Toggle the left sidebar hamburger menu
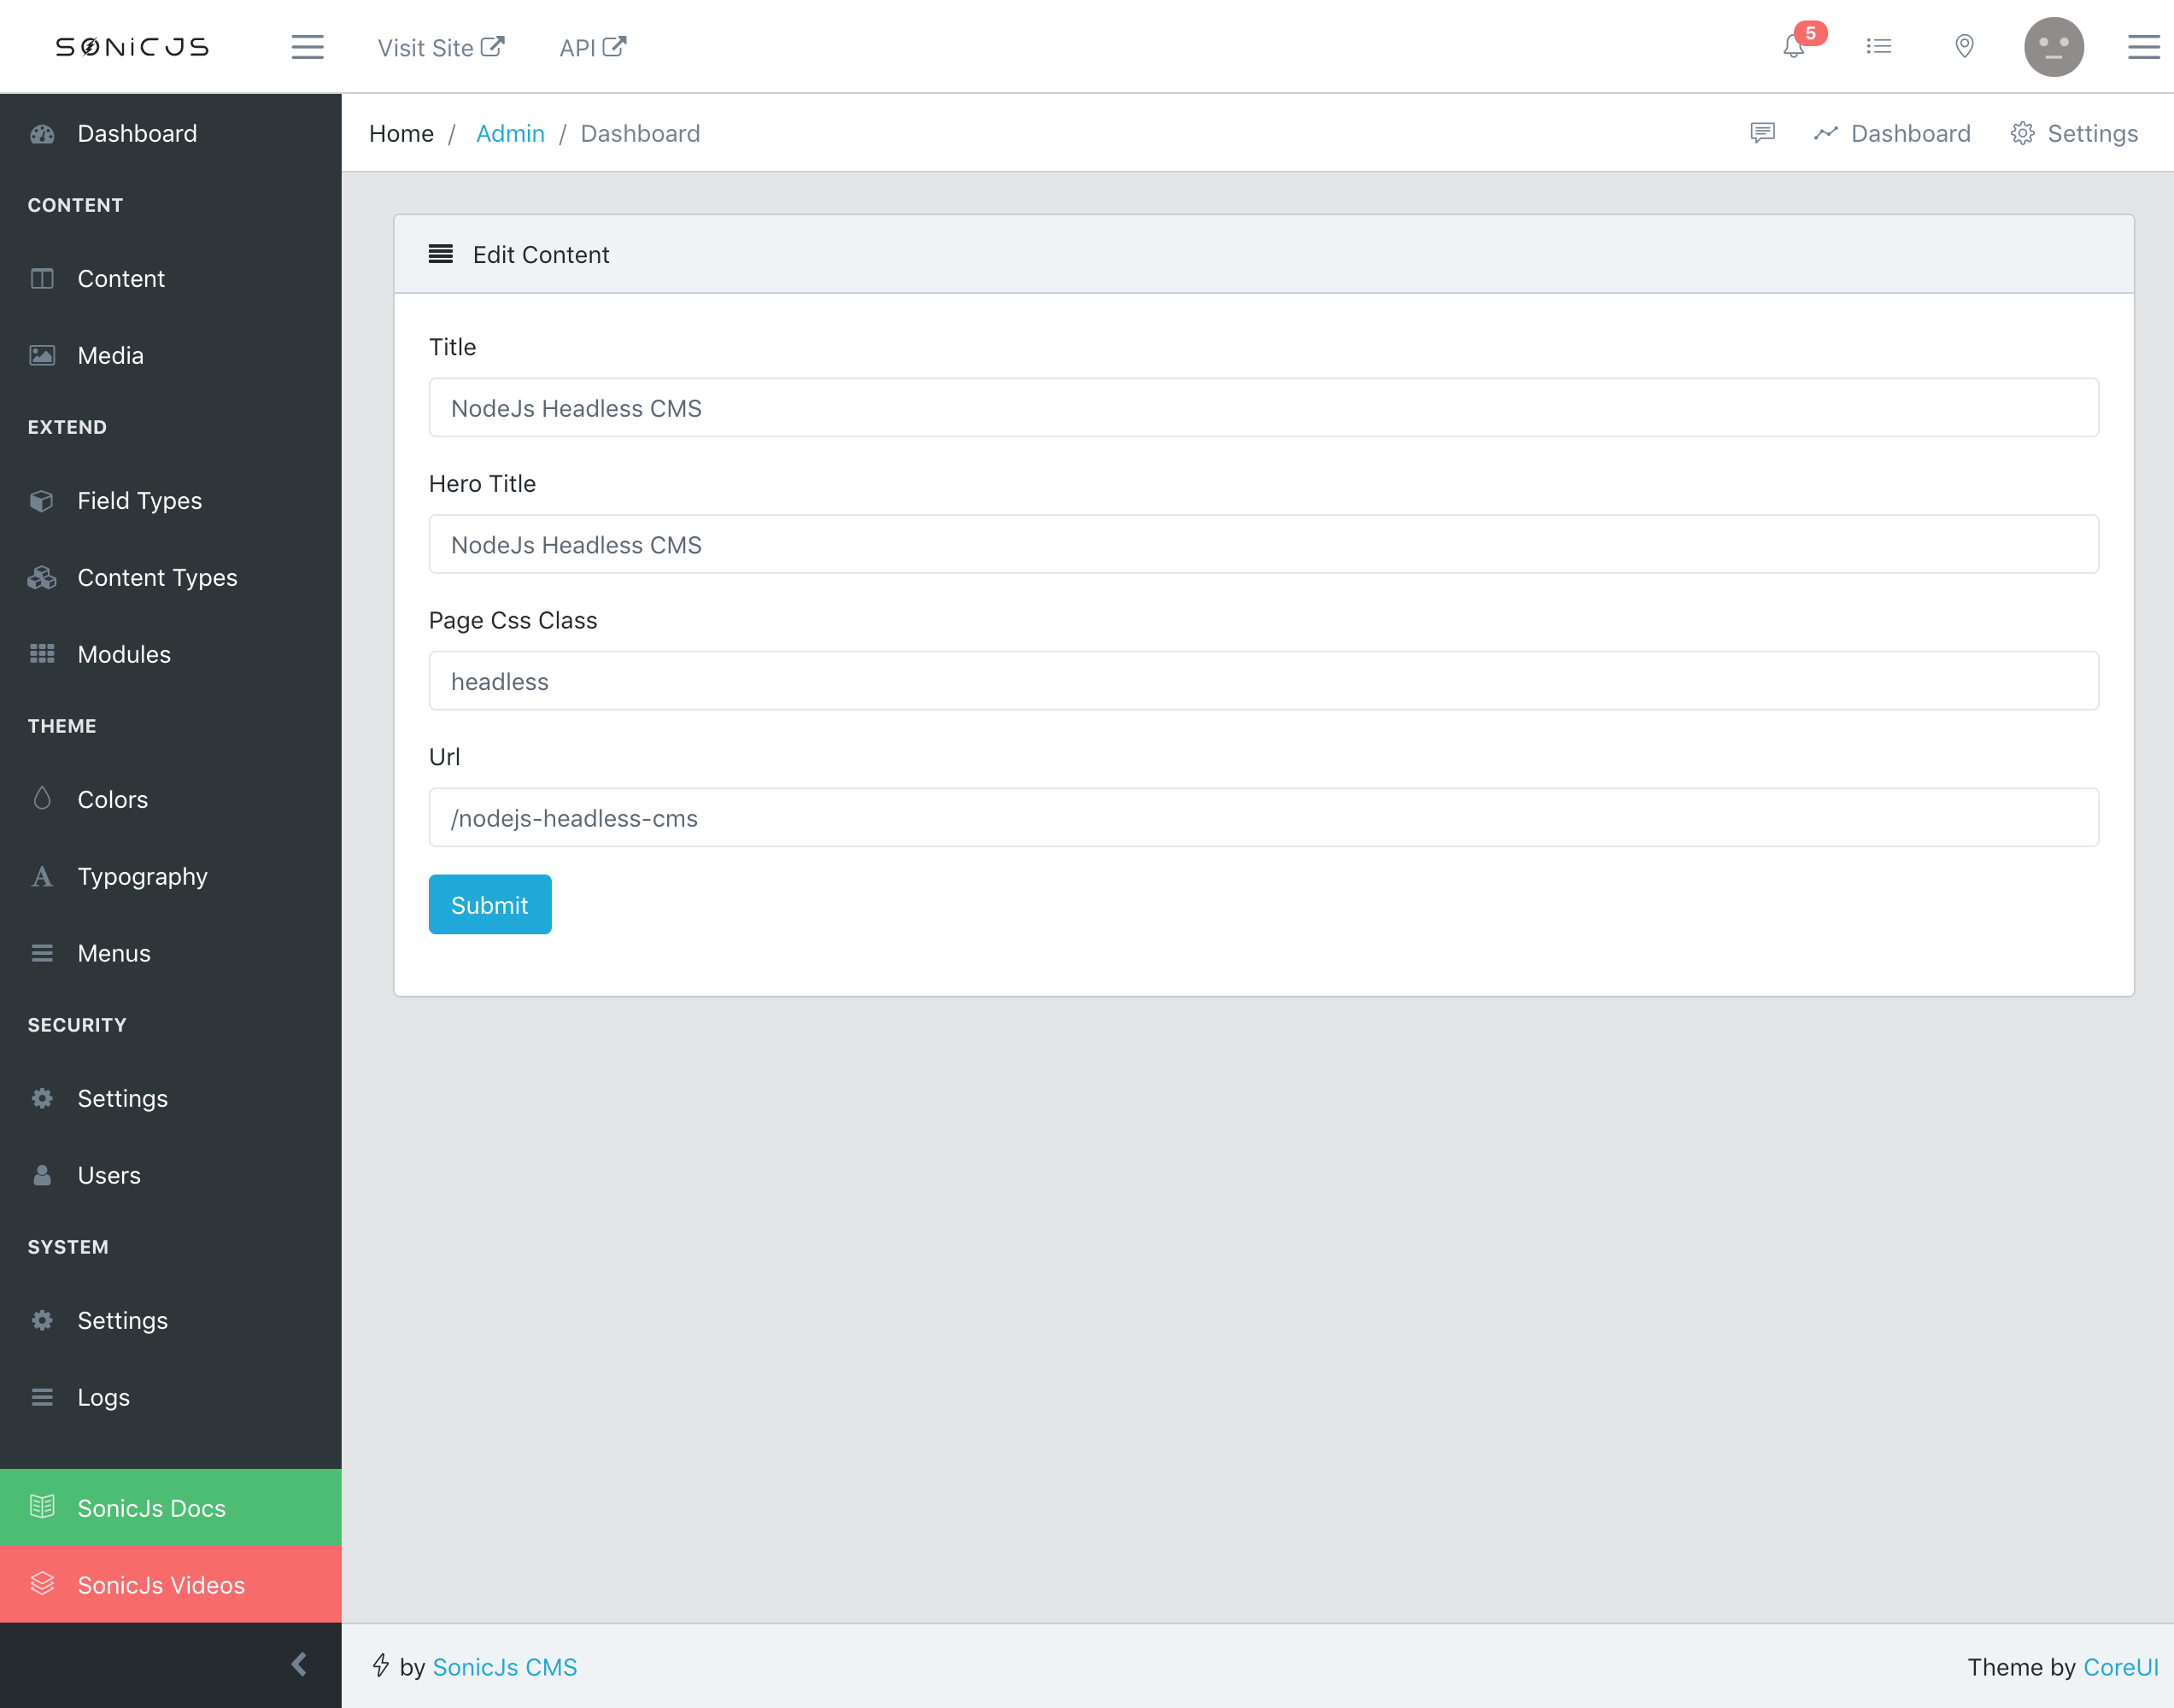 (x=307, y=47)
